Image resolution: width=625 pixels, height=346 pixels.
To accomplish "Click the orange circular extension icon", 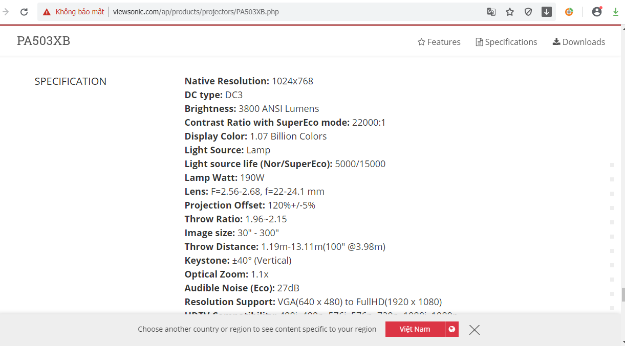I will (569, 12).
